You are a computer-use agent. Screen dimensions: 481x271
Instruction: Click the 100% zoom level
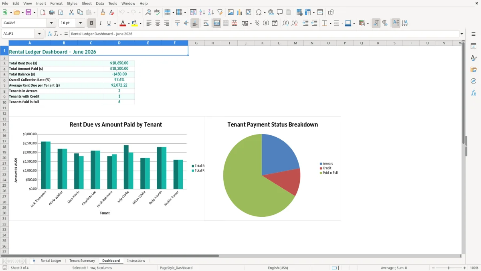474,268
